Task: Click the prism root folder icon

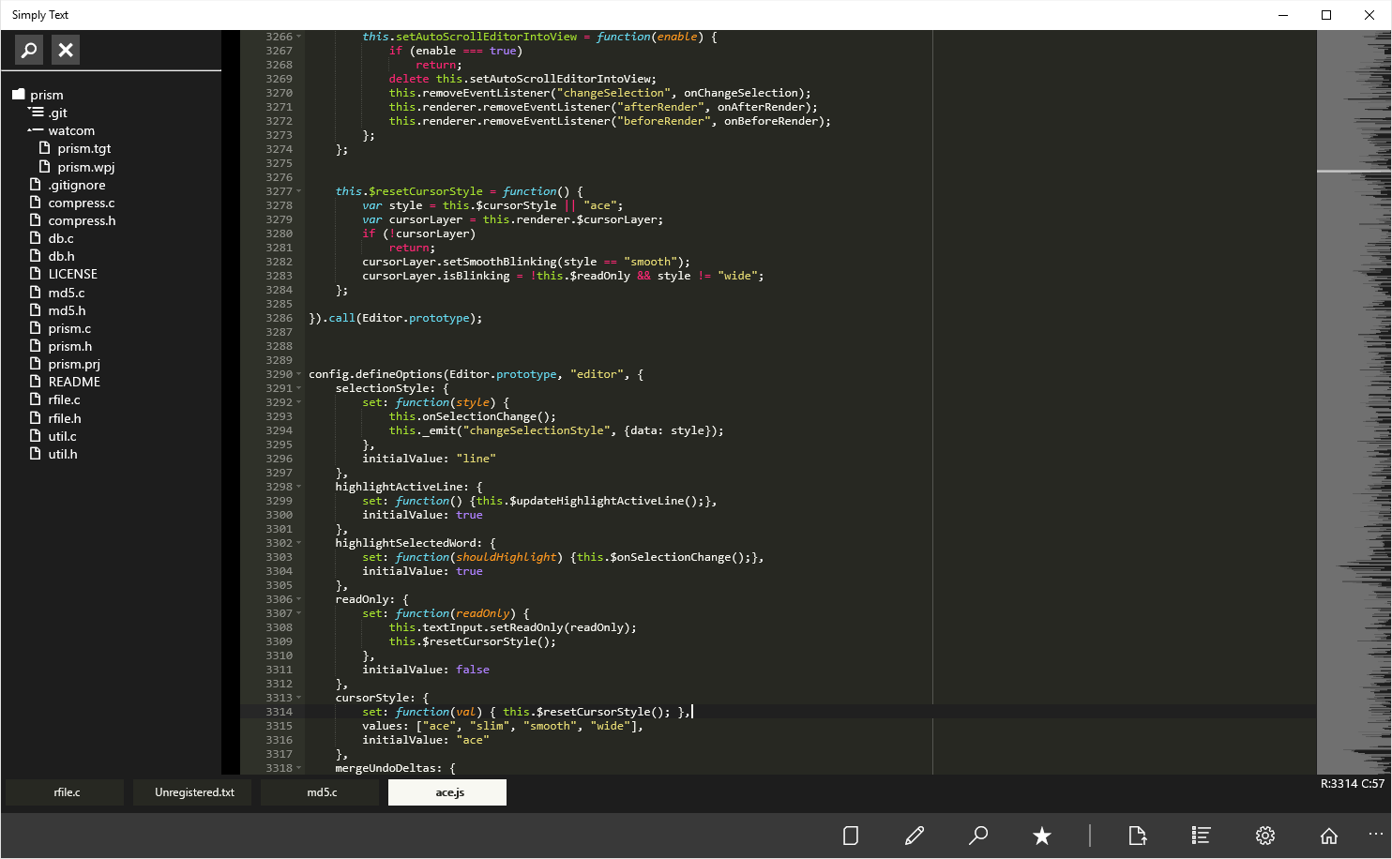Action: pos(18,95)
